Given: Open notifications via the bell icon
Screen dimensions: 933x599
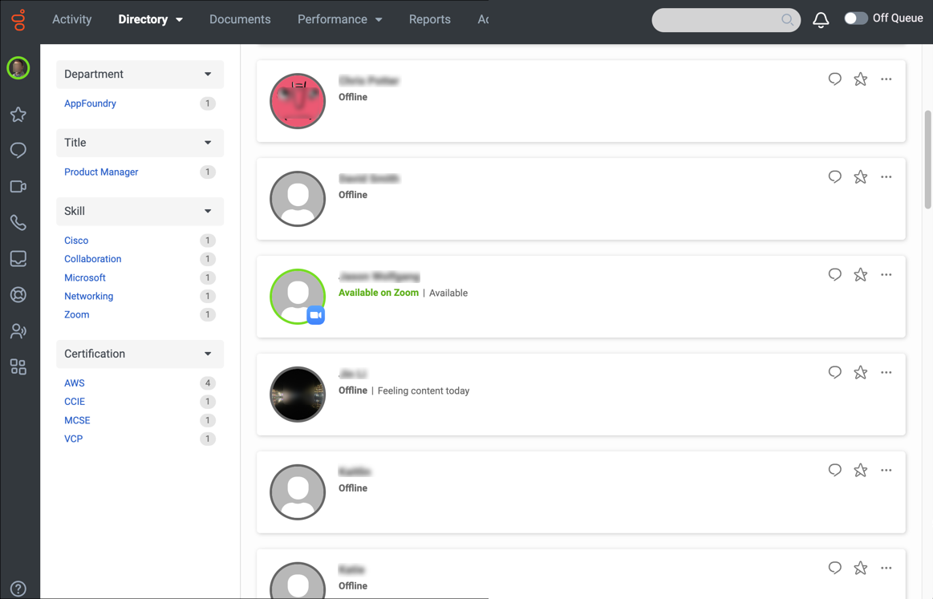Looking at the screenshot, I should pyautogui.click(x=820, y=18).
